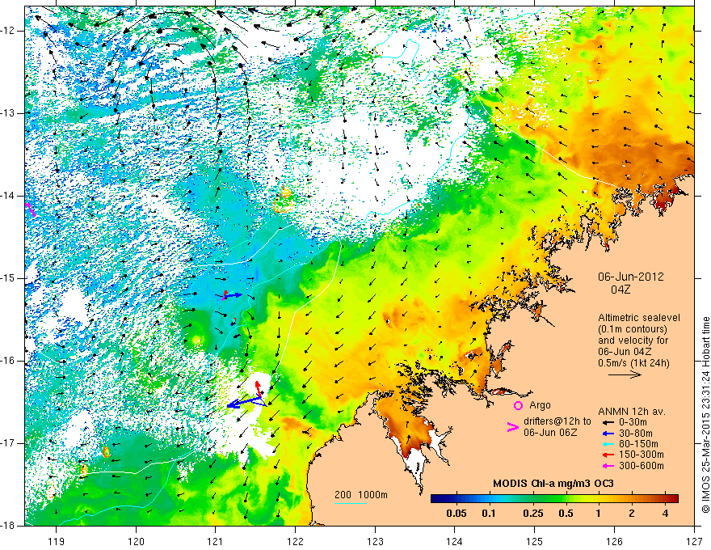Click the magenta drifters arrowhead legend symbol
This screenshot has width=711, height=550.
pyautogui.click(x=512, y=427)
